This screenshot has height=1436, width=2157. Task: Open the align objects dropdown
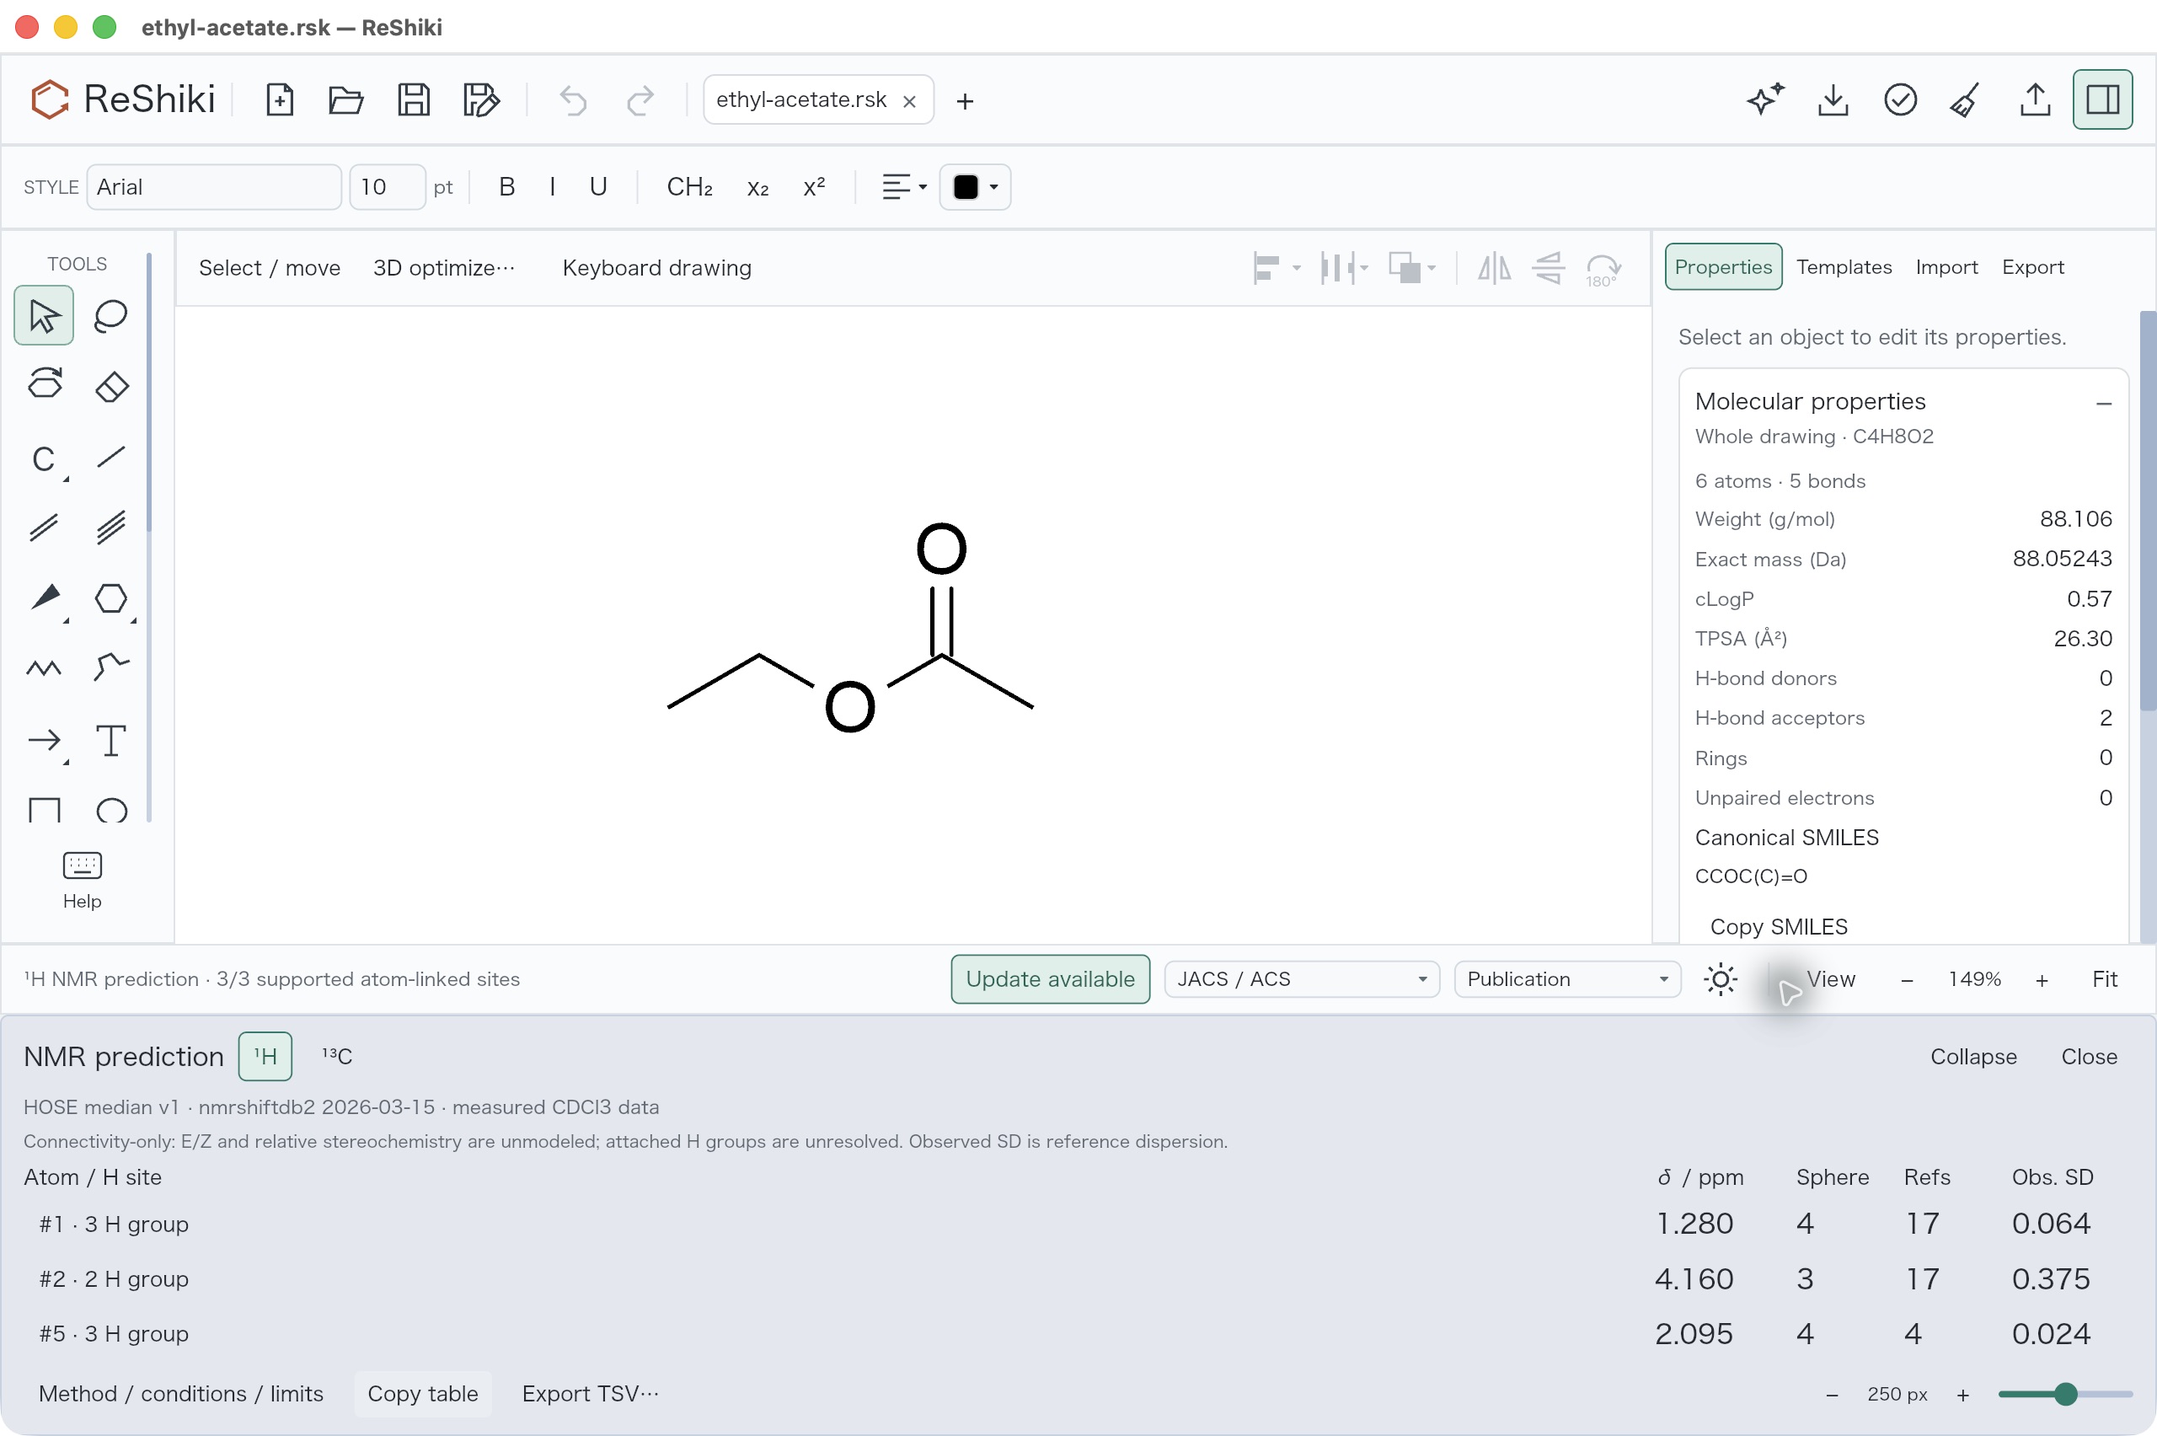1277,268
